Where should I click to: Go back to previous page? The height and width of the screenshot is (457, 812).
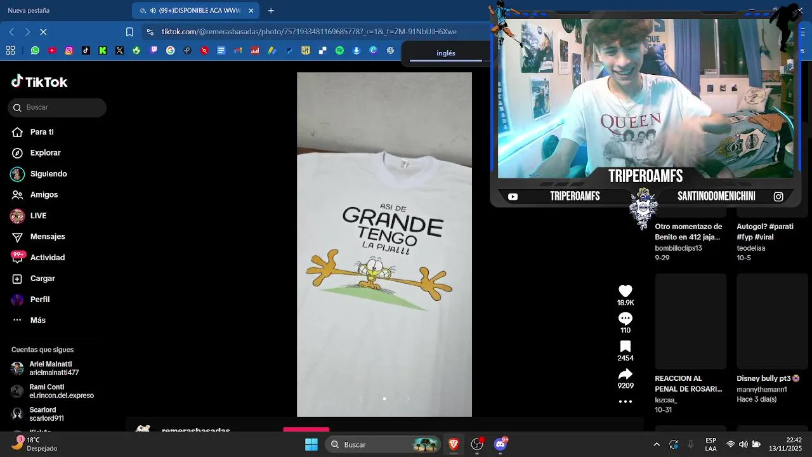11,32
